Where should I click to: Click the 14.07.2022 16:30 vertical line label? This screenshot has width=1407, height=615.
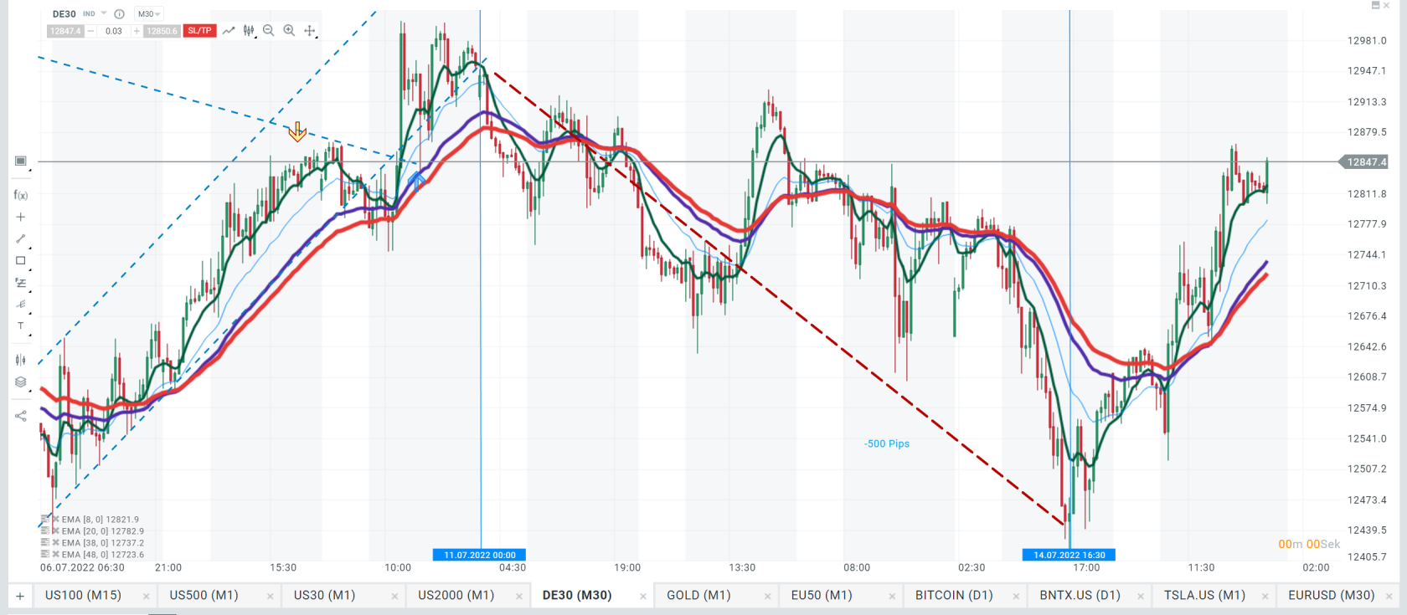[1069, 555]
